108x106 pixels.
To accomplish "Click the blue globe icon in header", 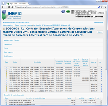I will pyautogui.click(x=63, y=12).
